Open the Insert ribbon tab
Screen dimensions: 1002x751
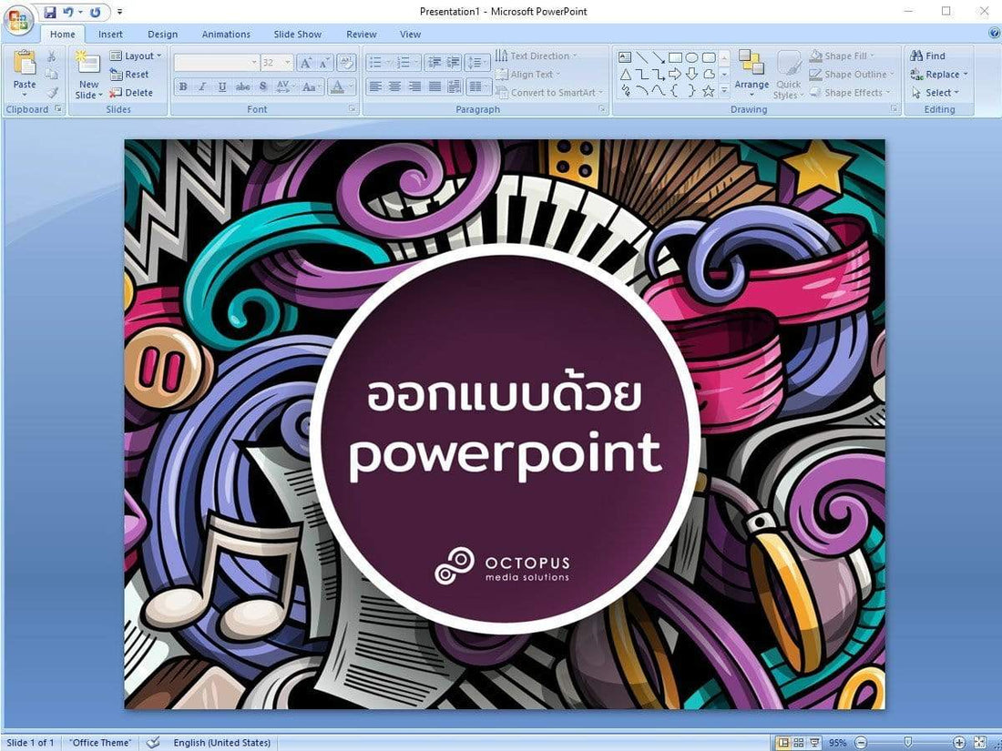point(110,35)
